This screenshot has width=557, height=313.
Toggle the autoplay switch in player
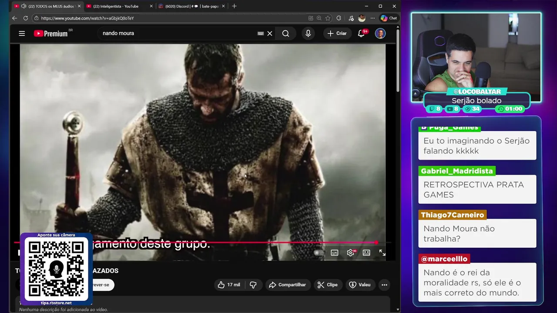[317, 253]
